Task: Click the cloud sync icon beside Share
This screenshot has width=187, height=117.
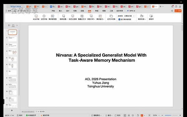Action: coord(172,11)
